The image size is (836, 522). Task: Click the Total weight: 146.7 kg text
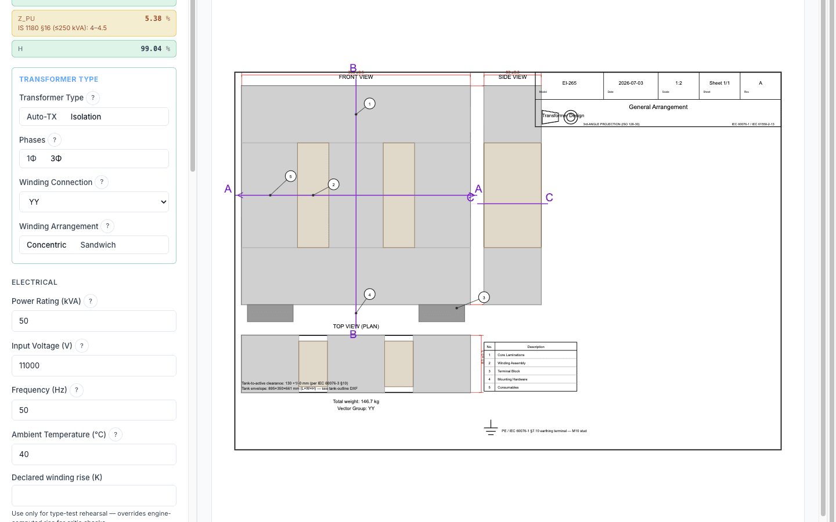click(356, 401)
